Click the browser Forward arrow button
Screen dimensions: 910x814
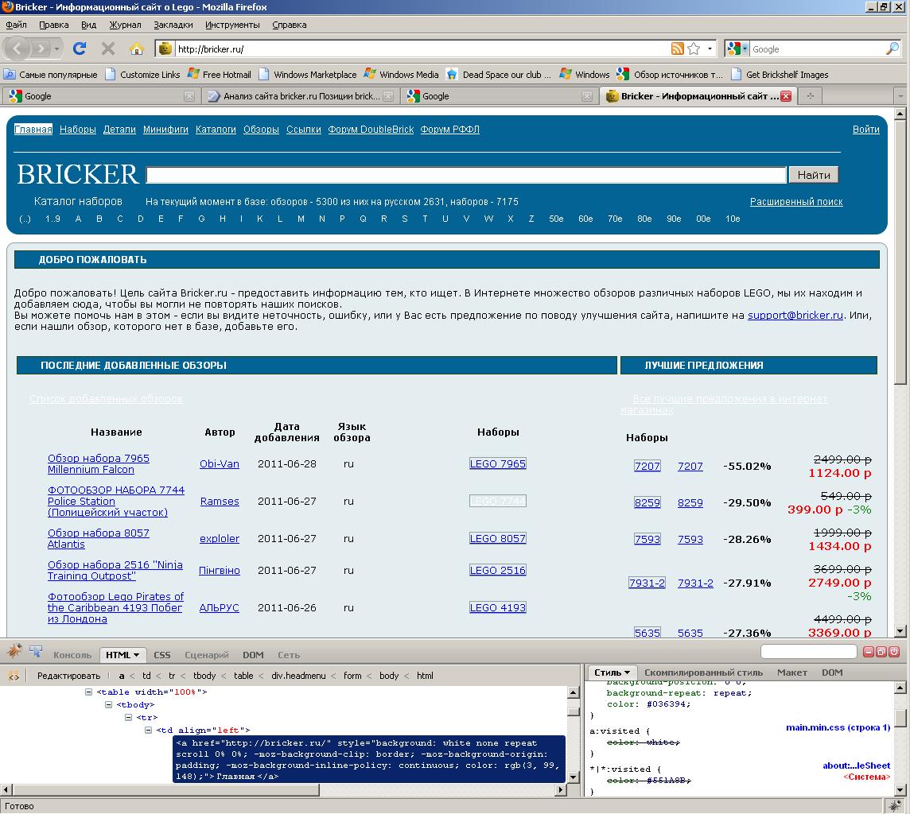(41, 48)
